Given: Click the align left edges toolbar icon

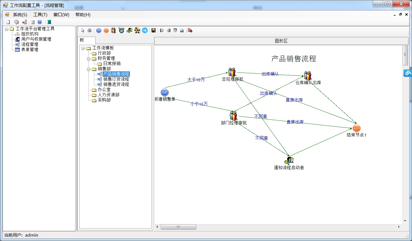Looking at the screenshot, I should tap(162, 30).
